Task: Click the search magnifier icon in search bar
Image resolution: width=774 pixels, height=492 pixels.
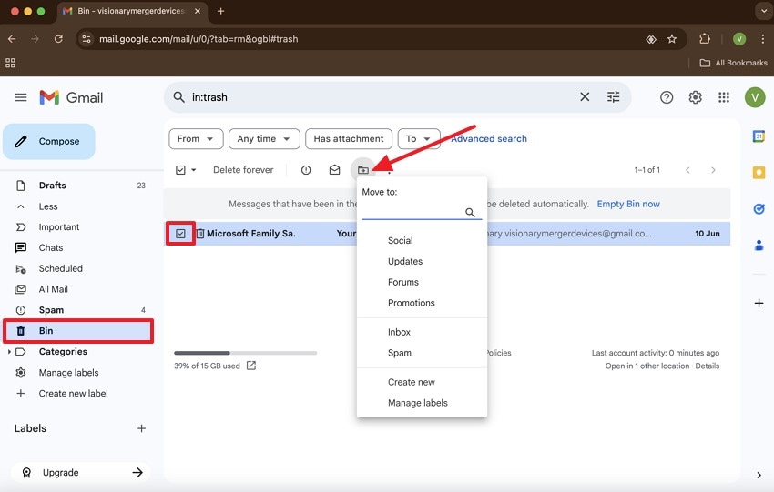Action: [178, 97]
